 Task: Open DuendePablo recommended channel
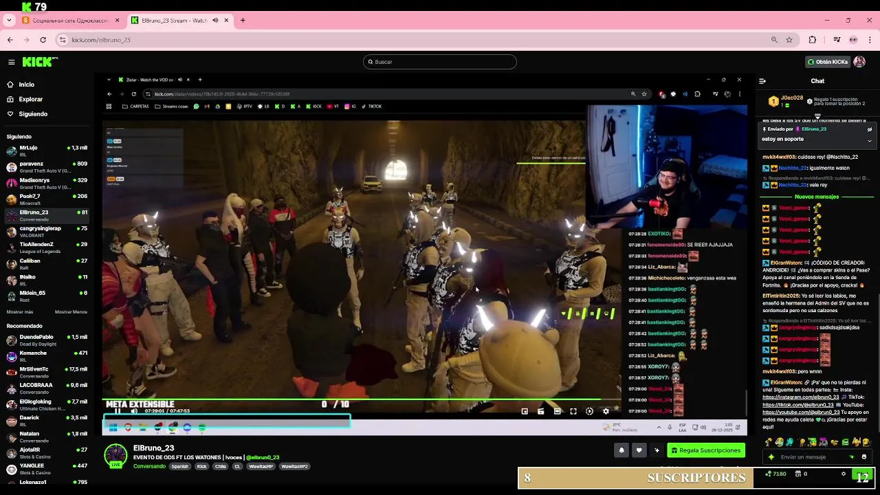(x=47, y=340)
